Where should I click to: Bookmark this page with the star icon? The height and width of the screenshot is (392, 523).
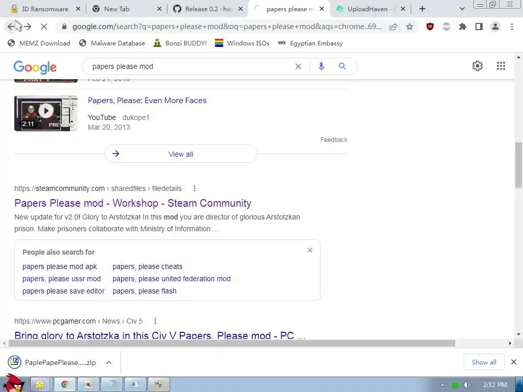[410, 27]
